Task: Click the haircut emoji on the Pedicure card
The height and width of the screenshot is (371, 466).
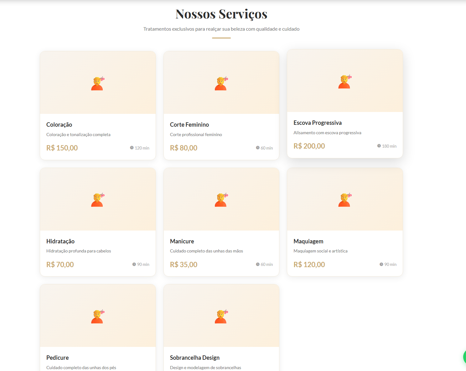Action: [x=98, y=317]
